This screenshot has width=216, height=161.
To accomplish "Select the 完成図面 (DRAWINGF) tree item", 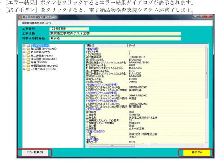I will pyautogui.click(x=44, y=59).
